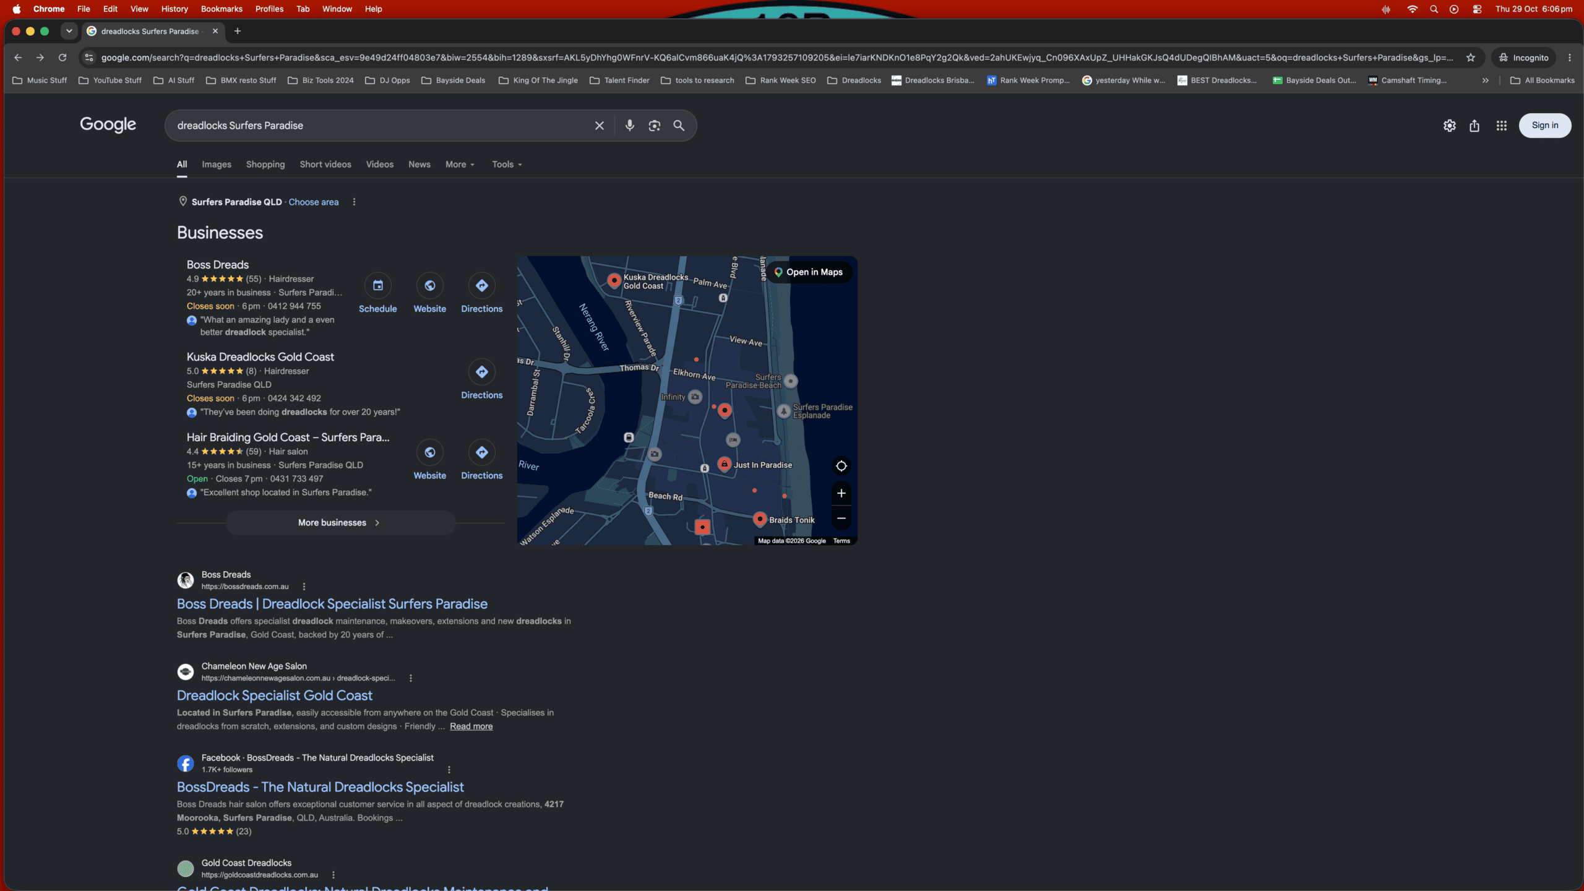Image resolution: width=1584 pixels, height=891 pixels.
Task: Open the Music Stuff bookmarks folder
Action: coord(40,80)
